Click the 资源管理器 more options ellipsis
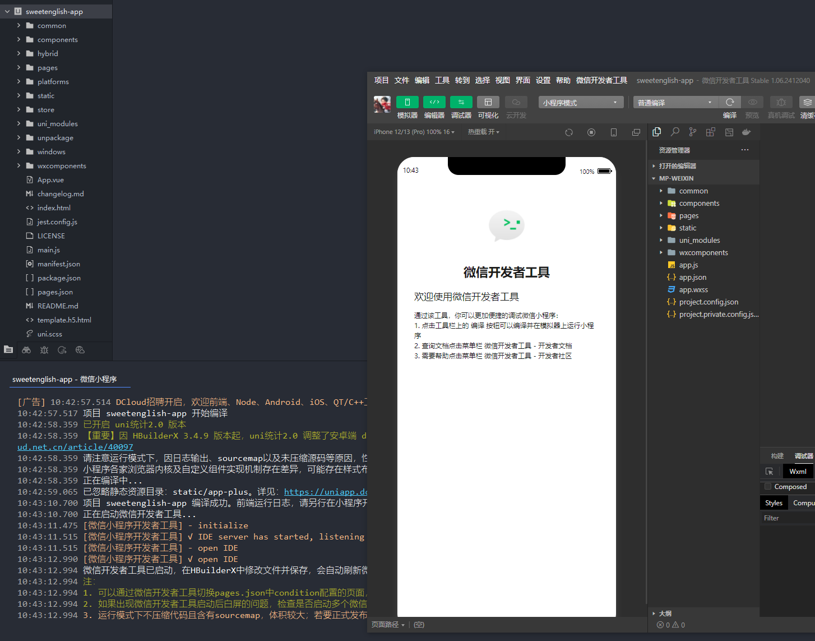The width and height of the screenshot is (815, 641). click(745, 150)
